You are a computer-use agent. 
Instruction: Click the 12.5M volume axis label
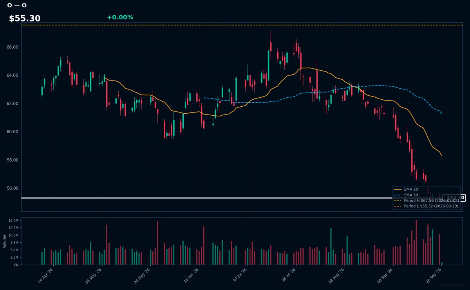click(13, 228)
